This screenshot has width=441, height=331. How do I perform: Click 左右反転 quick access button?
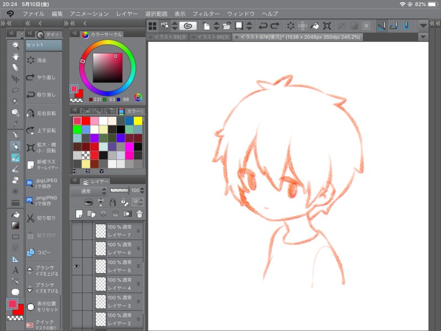(42, 113)
